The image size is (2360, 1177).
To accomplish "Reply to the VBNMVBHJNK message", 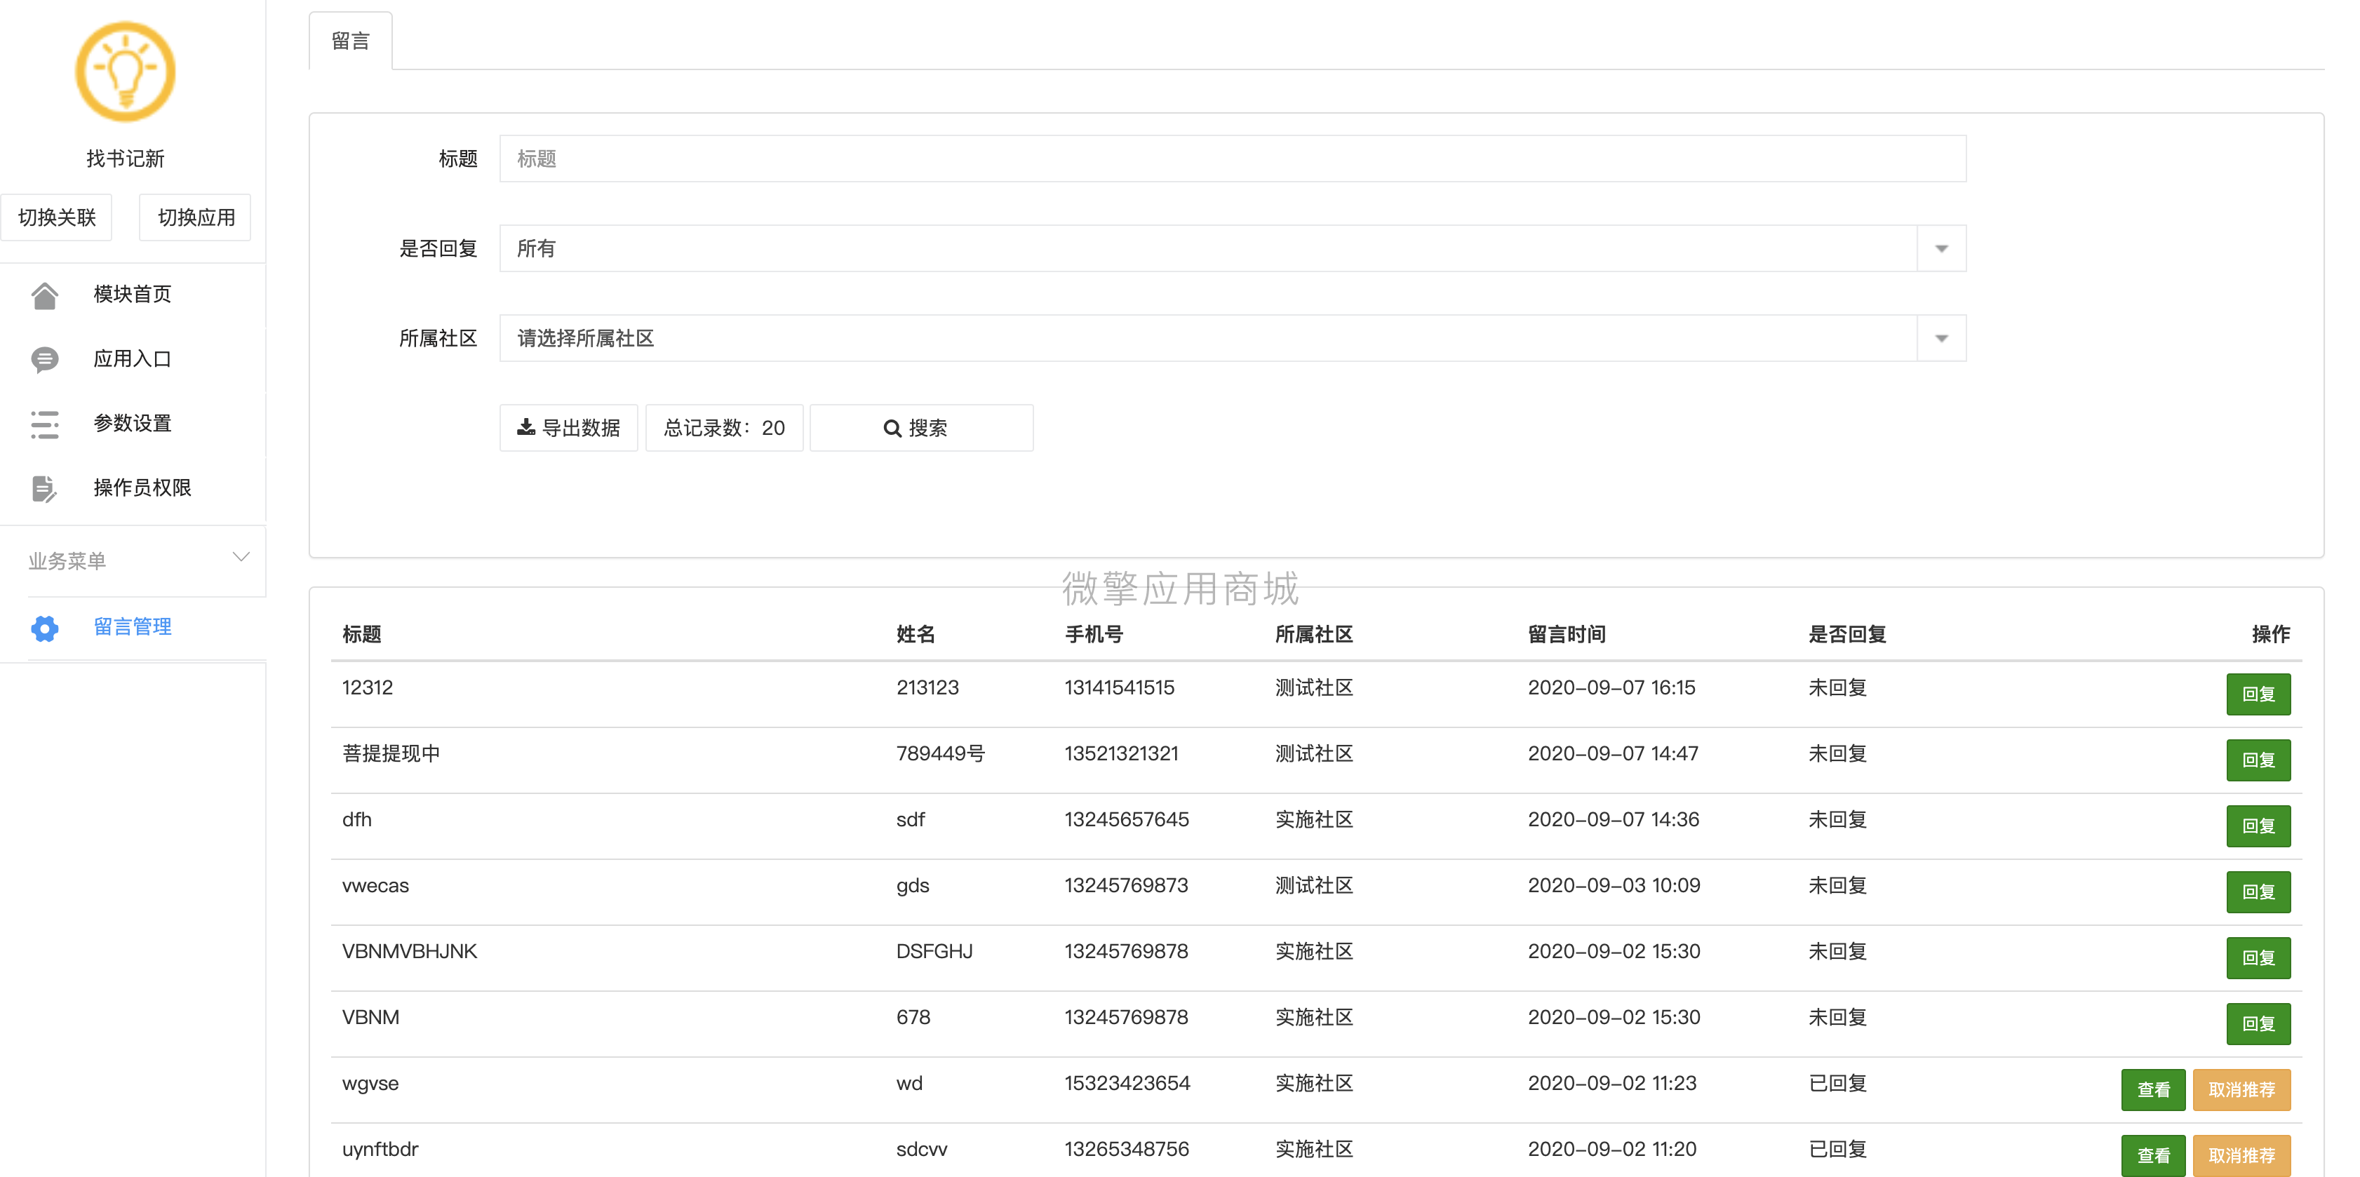I will coord(2258,958).
